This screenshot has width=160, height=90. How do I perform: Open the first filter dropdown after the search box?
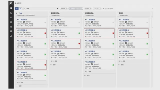tap(64, 9)
